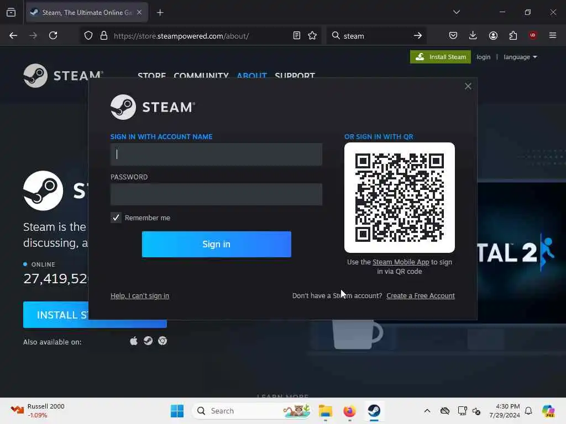Open the SUPPORT menu item
566x424 pixels.
coord(295,75)
